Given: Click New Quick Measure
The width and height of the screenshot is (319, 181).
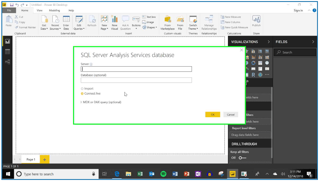Looking at the screenshot, I should 234,27.
